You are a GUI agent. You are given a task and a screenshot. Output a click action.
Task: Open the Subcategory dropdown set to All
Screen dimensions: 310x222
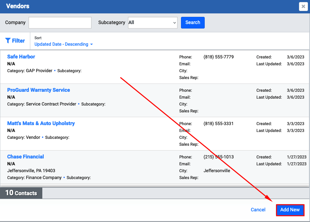[x=153, y=23]
